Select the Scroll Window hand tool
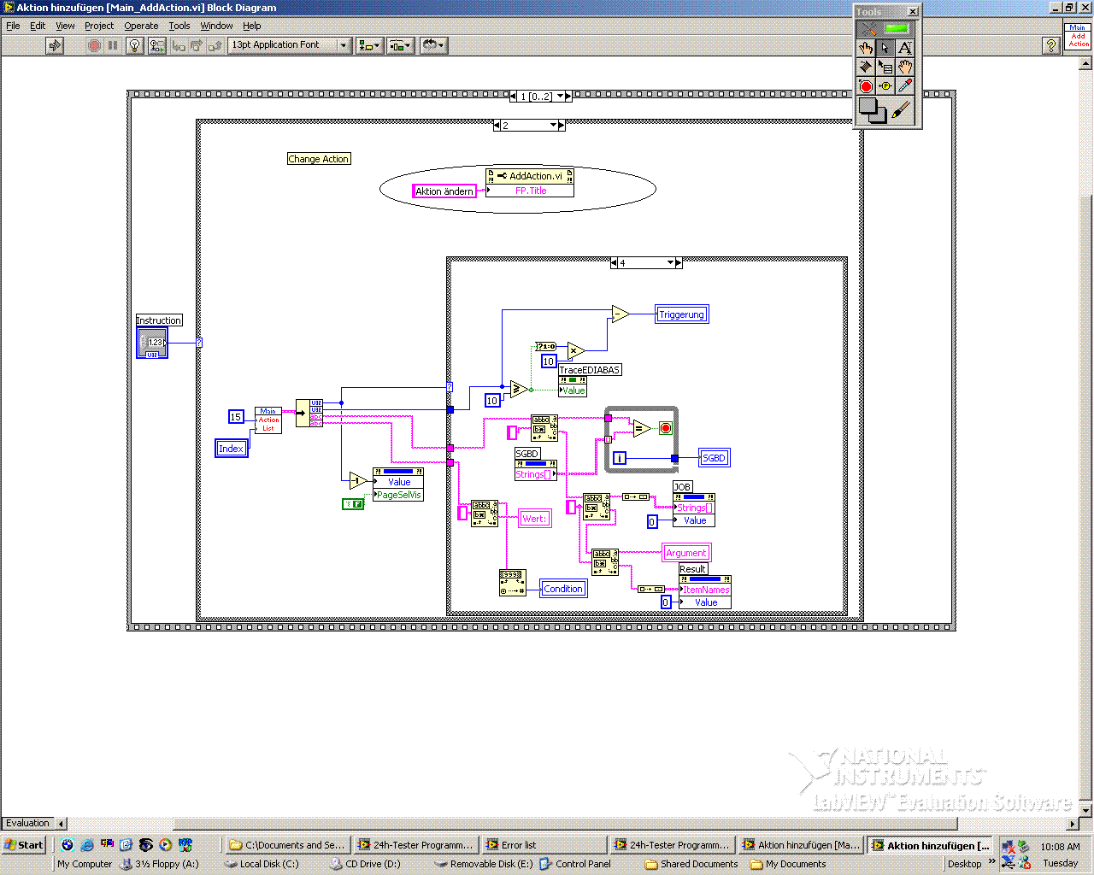 (905, 67)
